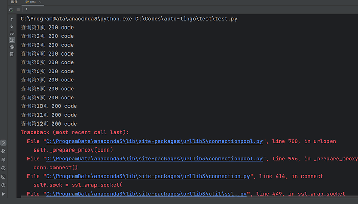Viewport: 358px width, 204px height.
Task: Open the vertical three-dot more actions menu
Action: point(26,10)
